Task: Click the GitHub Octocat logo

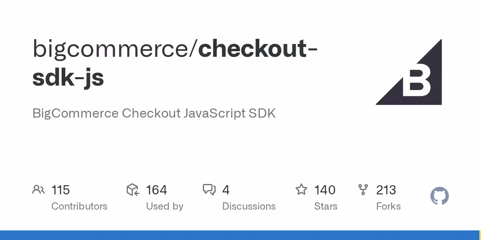Action: [439, 196]
